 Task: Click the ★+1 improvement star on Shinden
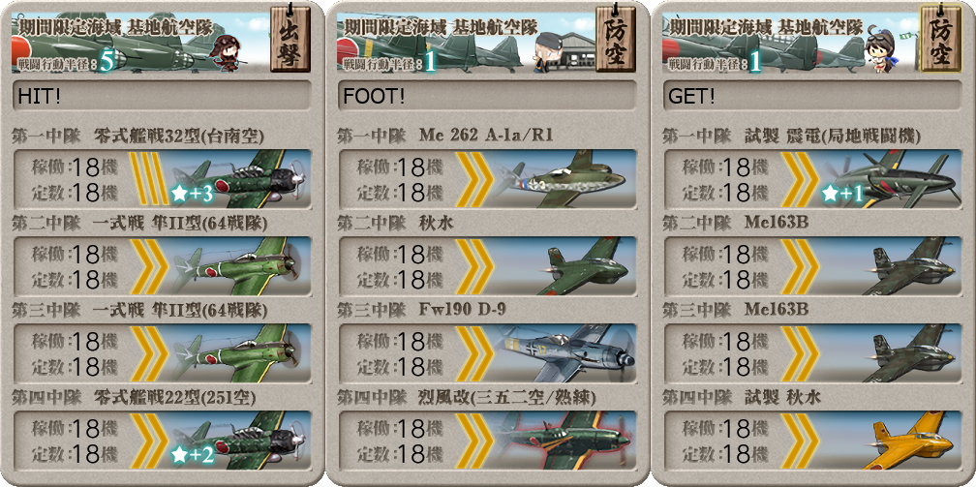coord(842,195)
